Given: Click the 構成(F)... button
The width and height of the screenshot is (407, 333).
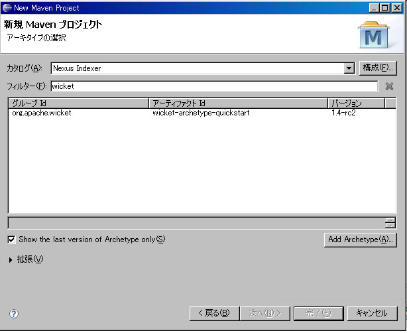Looking at the screenshot, I should point(378,68).
